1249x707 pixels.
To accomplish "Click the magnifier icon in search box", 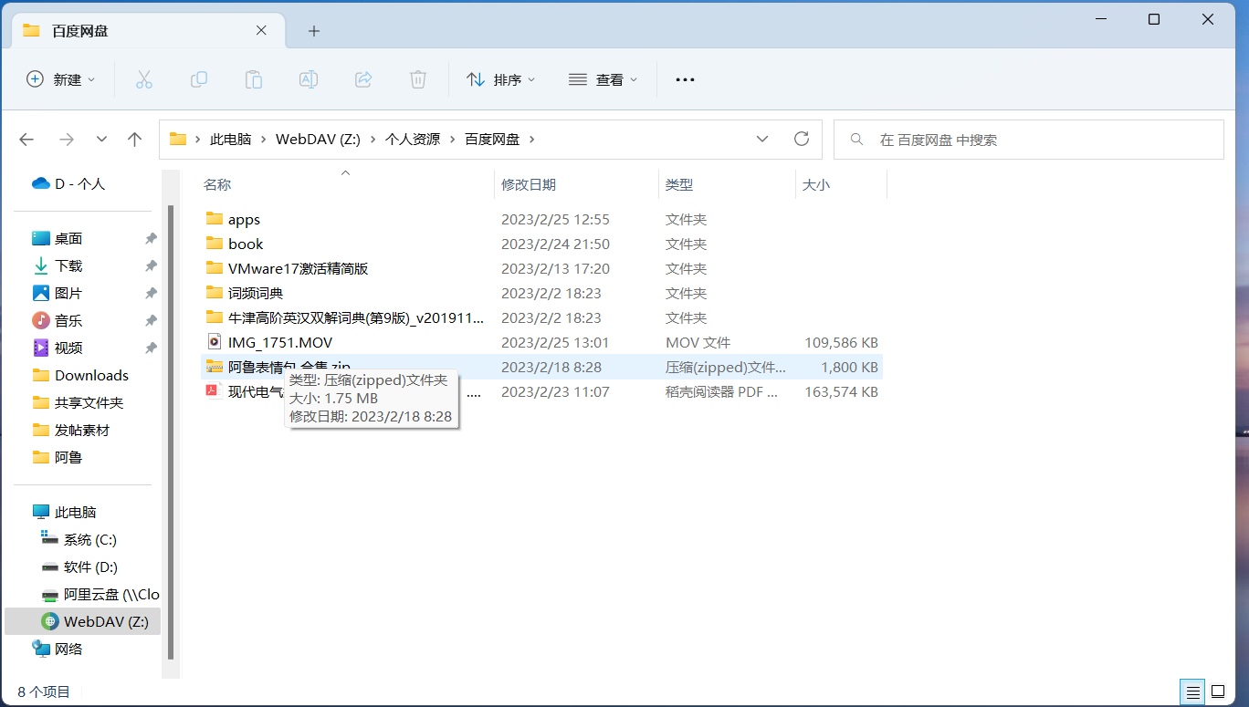I will 856,140.
